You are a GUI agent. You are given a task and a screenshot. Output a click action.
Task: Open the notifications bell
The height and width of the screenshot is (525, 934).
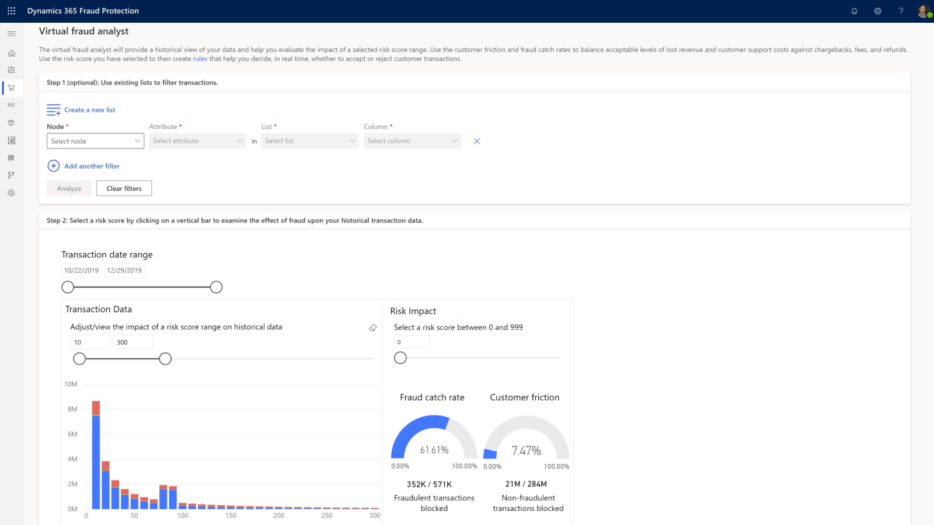(854, 11)
